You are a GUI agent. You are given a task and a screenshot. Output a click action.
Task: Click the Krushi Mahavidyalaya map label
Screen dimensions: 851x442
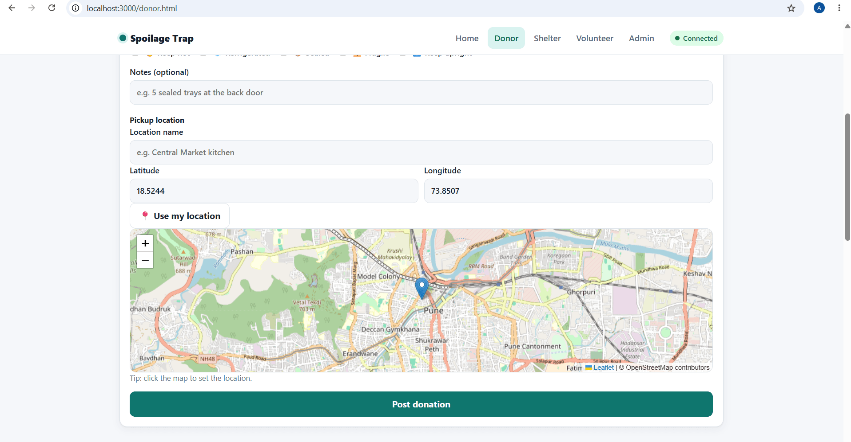coord(395,254)
